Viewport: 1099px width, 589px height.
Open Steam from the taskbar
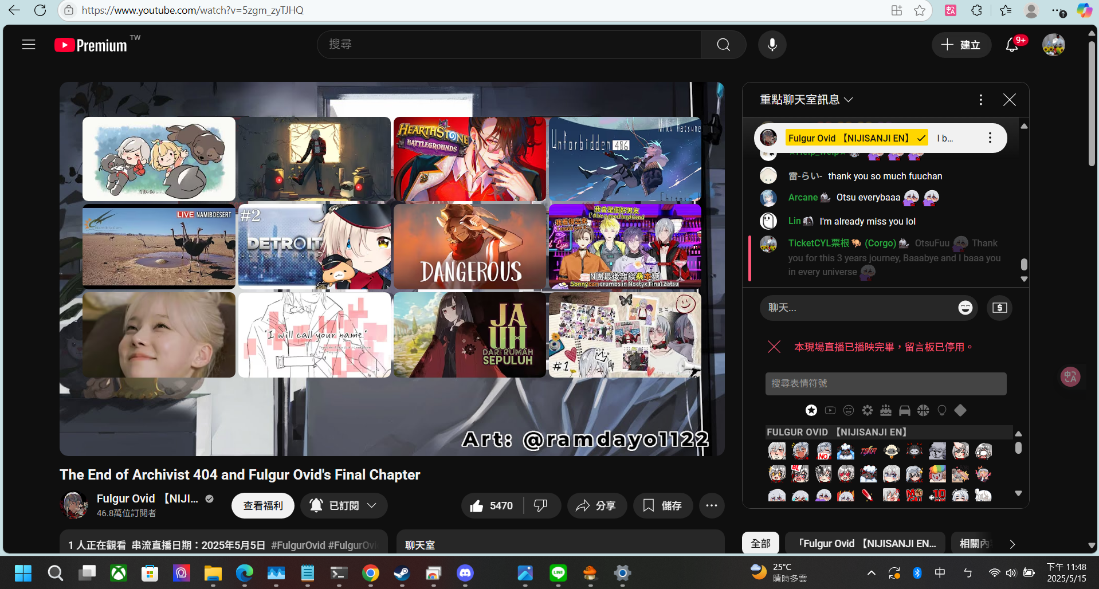tap(402, 572)
